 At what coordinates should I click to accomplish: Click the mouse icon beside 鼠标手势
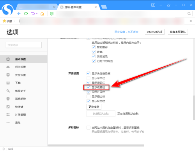[x=8, y=99]
